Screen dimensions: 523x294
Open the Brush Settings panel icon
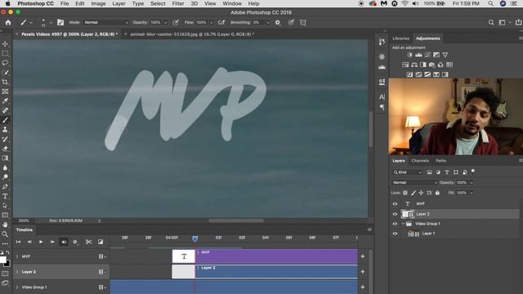60,22
